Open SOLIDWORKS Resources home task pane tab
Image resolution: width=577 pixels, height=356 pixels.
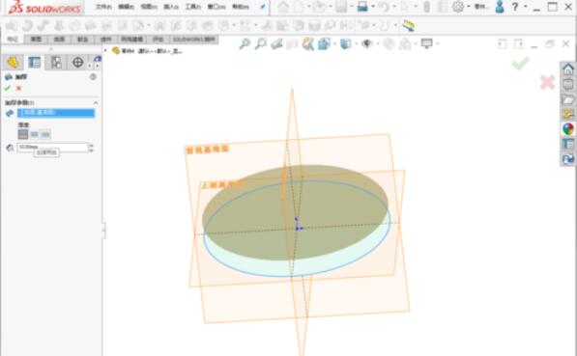pos(568,68)
